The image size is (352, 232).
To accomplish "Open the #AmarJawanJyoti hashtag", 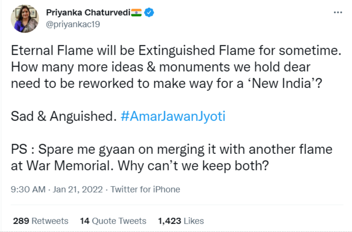I will pyautogui.click(x=173, y=117).
